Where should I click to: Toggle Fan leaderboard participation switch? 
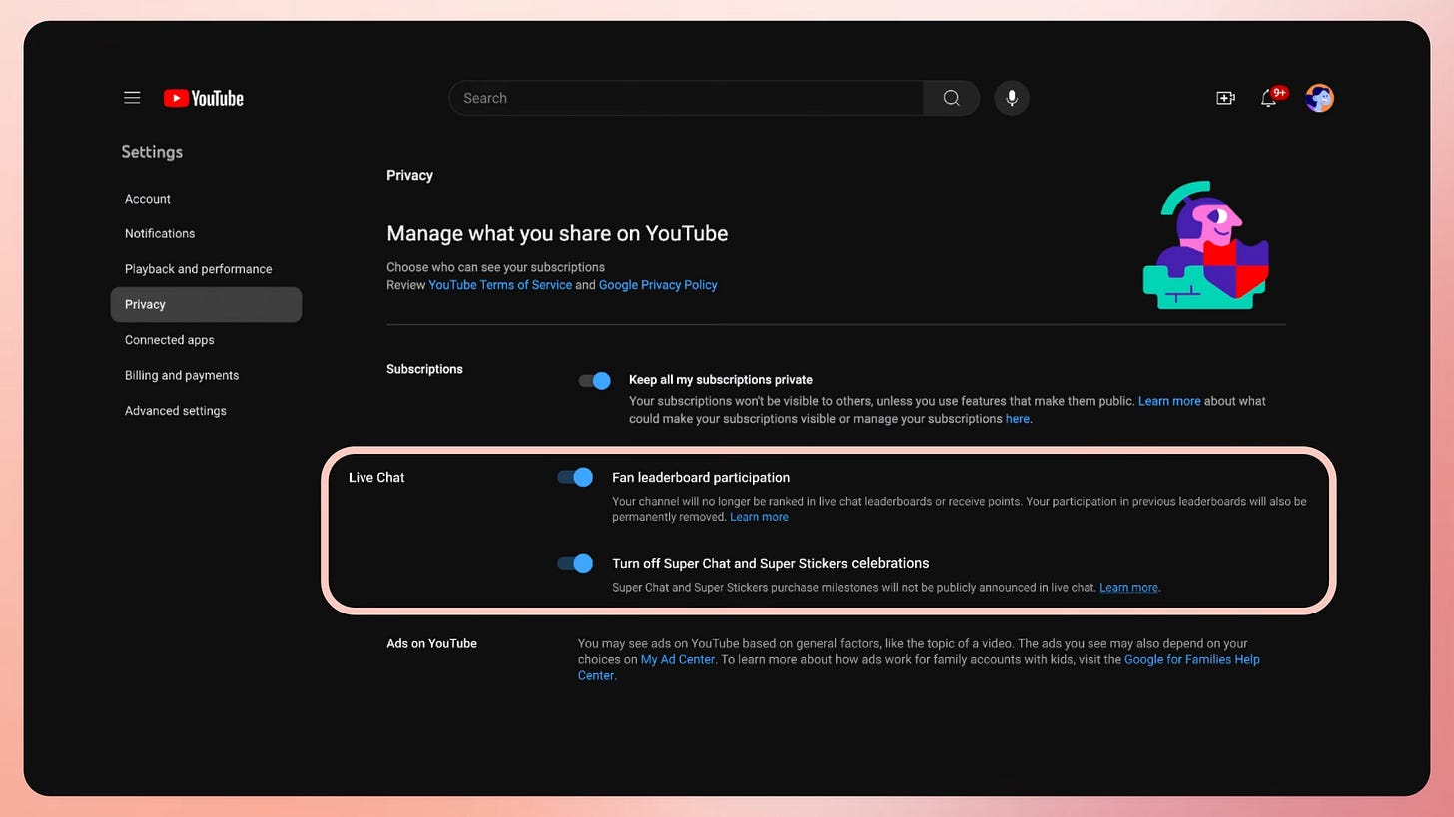tap(575, 477)
